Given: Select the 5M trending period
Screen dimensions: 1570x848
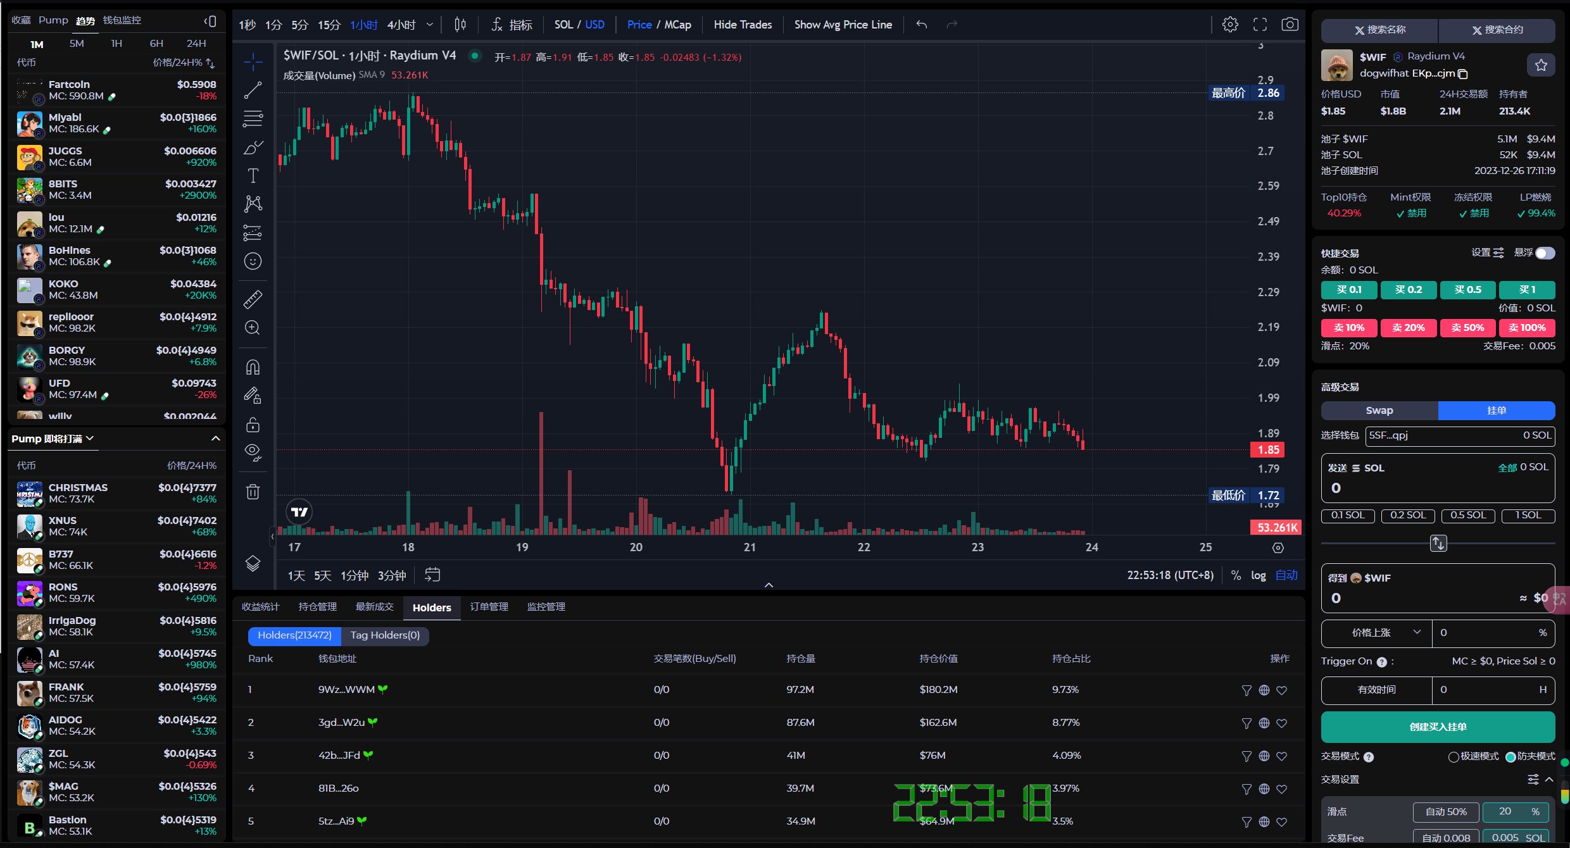Looking at the screenshot, I should (x=77, y=44).
